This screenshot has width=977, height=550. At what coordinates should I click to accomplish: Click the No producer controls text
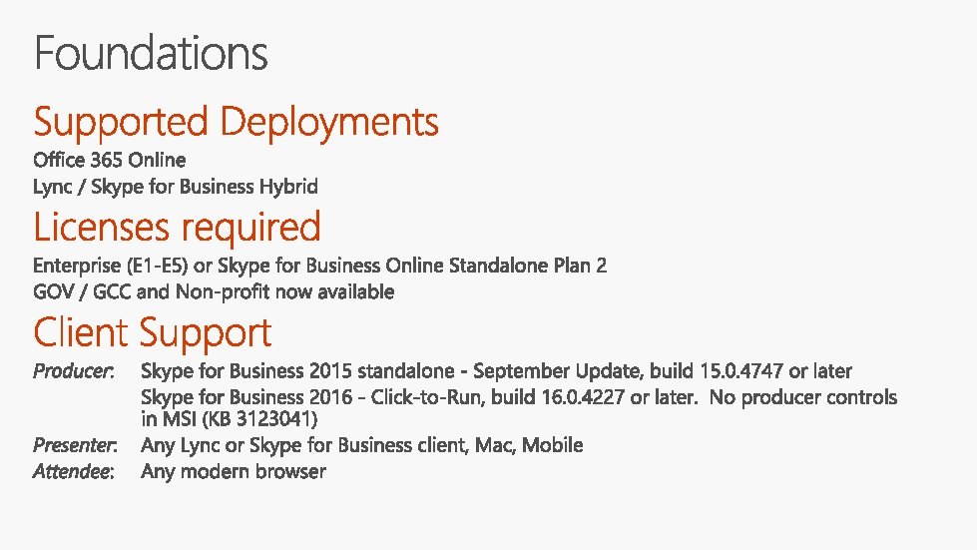click(803, 397)
